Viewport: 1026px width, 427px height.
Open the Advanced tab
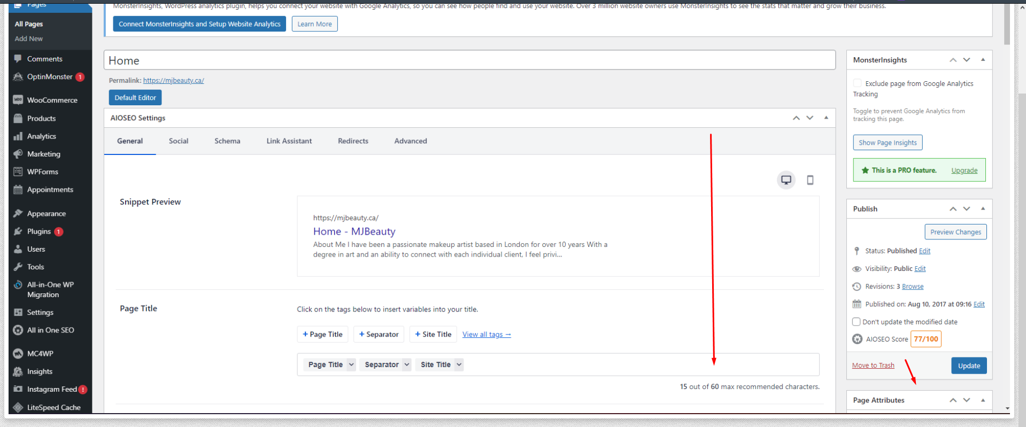411,141
